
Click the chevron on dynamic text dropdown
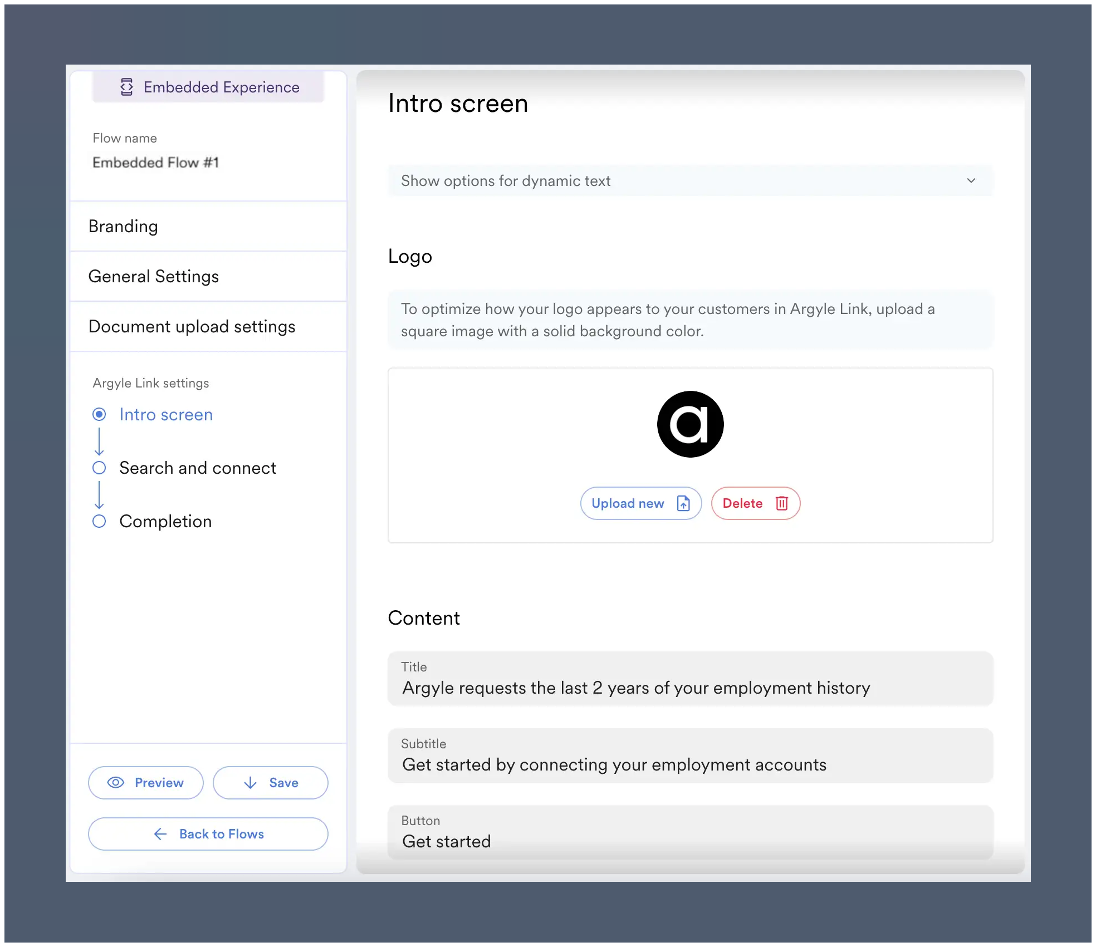[971, 181]
